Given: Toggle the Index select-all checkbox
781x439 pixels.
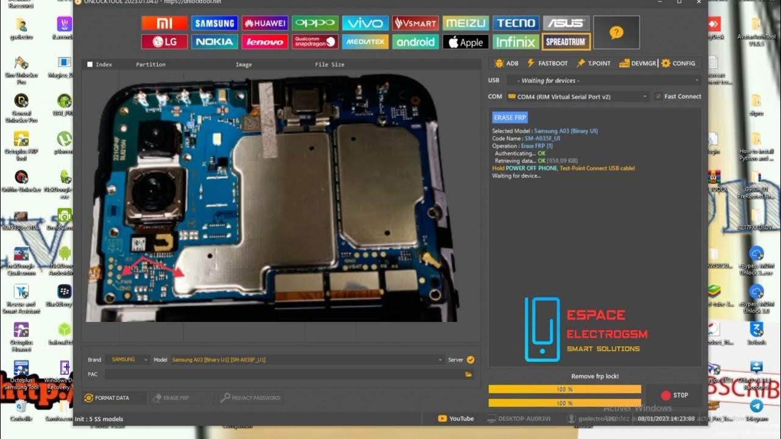Looking at the screenshot, I should 90,64.
